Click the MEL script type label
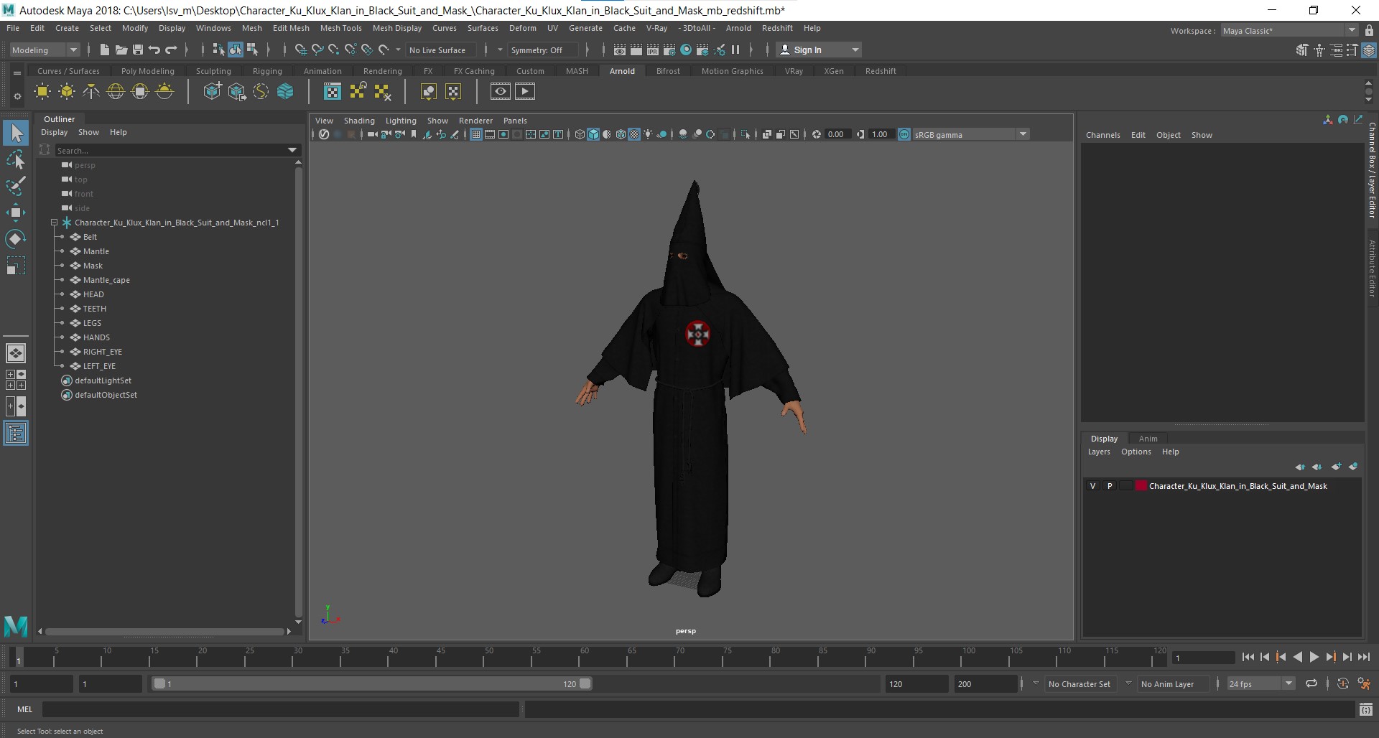This screenshot has width=1379, height=738. pyautogui.click(x=25, y=709)
